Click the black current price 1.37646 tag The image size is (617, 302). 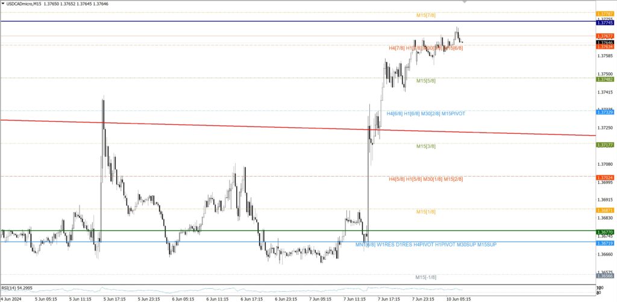[604, 42]
